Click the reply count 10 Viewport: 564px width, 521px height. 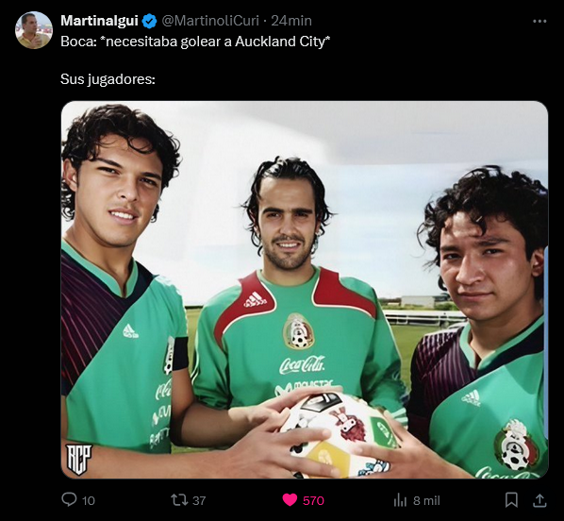(89, 500)
